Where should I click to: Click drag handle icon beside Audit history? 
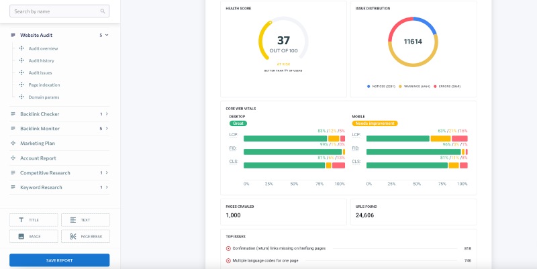[x=21, y=60]
